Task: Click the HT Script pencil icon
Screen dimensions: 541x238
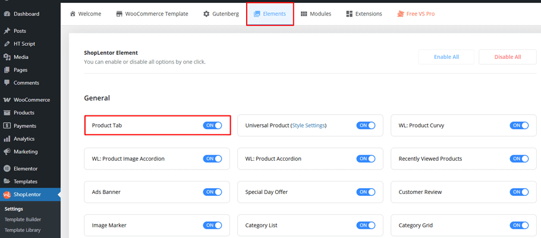Action: [x=7, y=44]
